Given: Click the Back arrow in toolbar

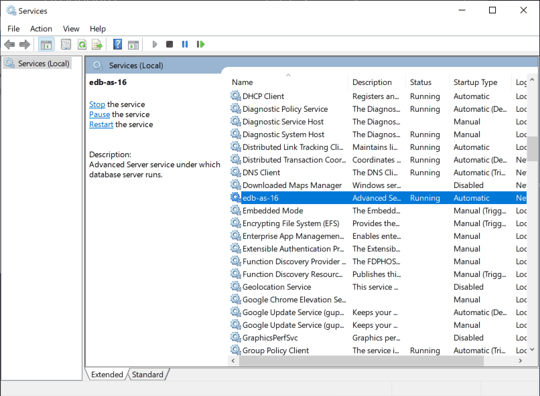Looking at the screenshot, I should tap(9, 44).
